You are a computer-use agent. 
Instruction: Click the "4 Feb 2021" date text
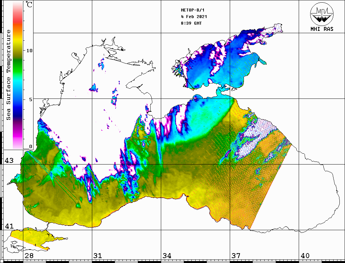[194, 17]
